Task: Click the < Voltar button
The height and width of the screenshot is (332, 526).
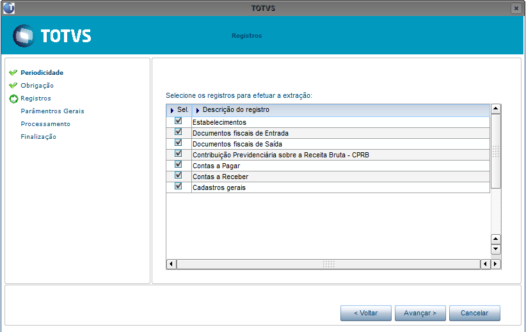Action: [365, 313]
